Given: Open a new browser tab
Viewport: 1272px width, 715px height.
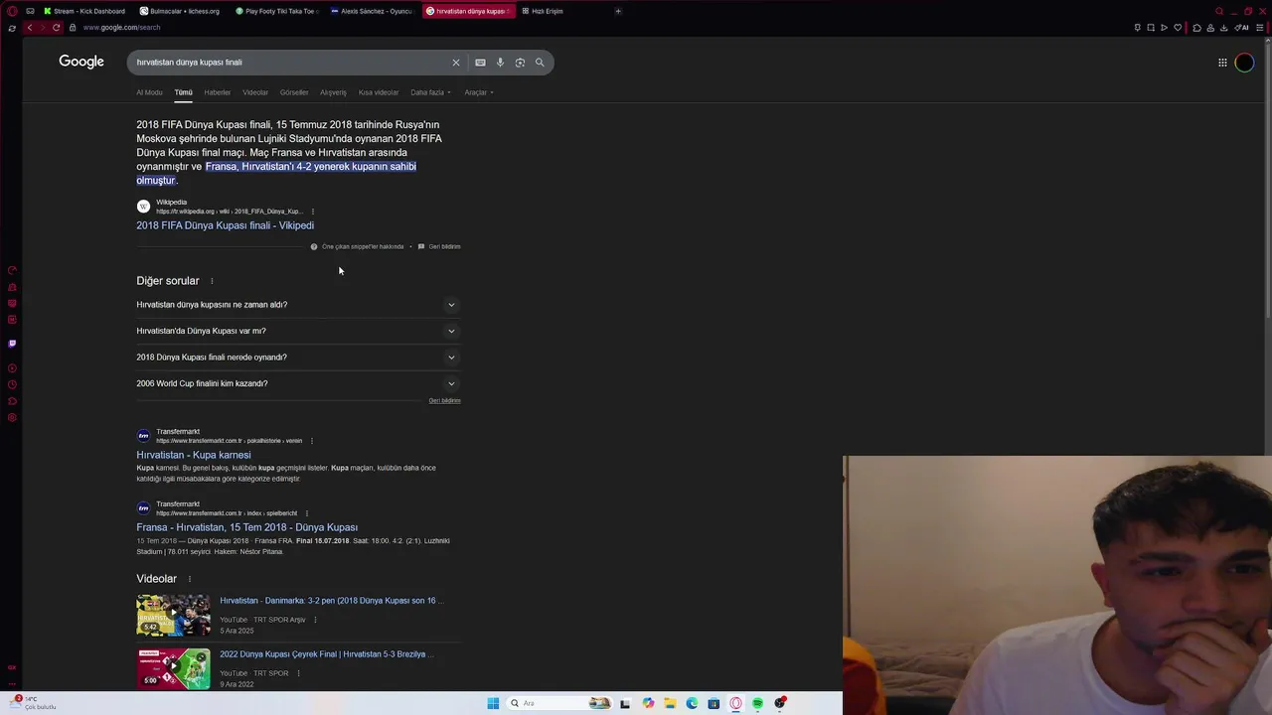Looking at the screenshot, I should [618, 11].
